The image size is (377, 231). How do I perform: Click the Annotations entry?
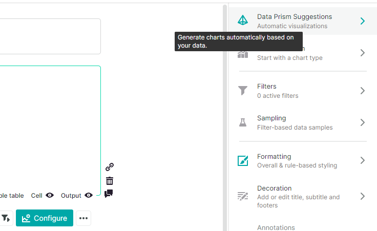pyautogui.click(x=276, y=227)
